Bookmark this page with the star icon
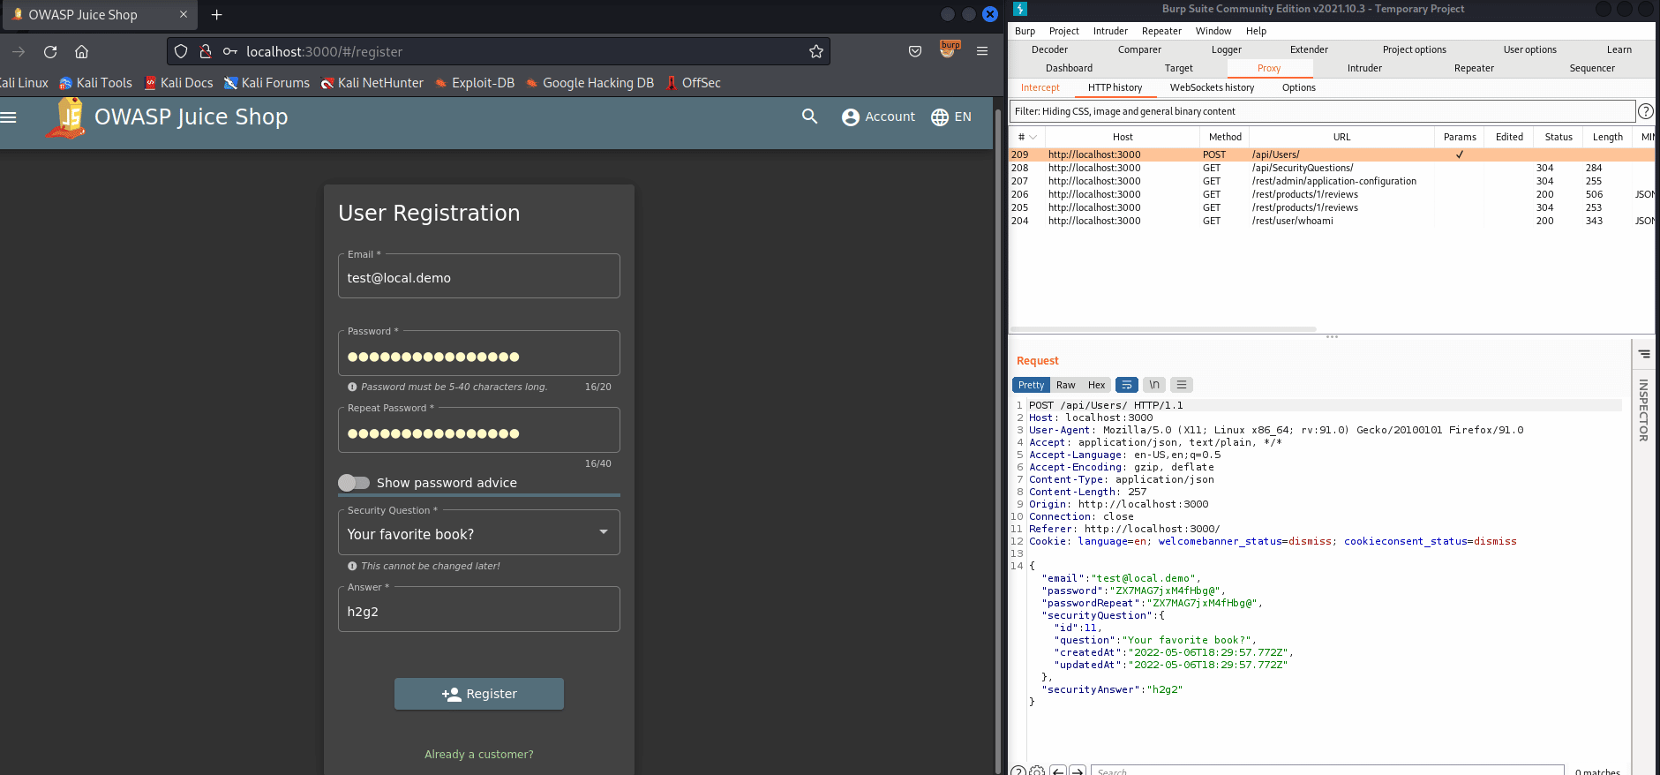Screen dimensions: 1660x775 816,52
